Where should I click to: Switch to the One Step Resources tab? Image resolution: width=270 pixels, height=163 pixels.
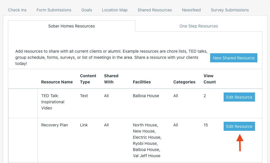coord(199,26)
